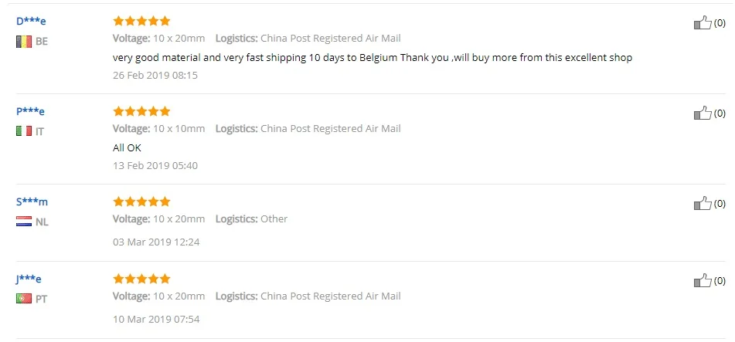Open reviewer J***e's profile

tap(29, 279)
